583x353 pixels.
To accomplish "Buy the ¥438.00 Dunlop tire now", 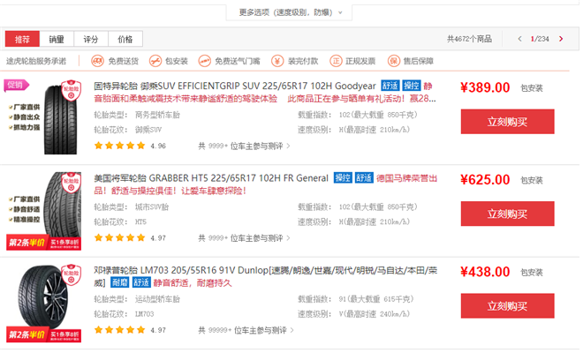I will tap(508, 306).
